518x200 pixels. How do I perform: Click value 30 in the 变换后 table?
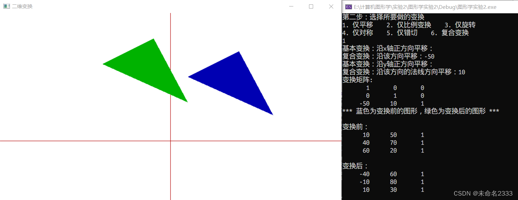coord(393,190)
